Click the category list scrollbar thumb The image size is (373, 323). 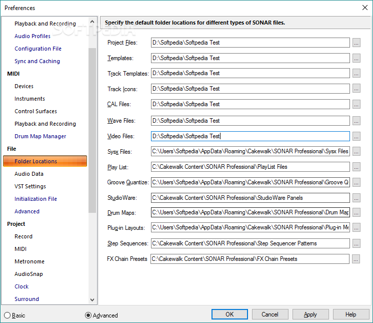92,130
